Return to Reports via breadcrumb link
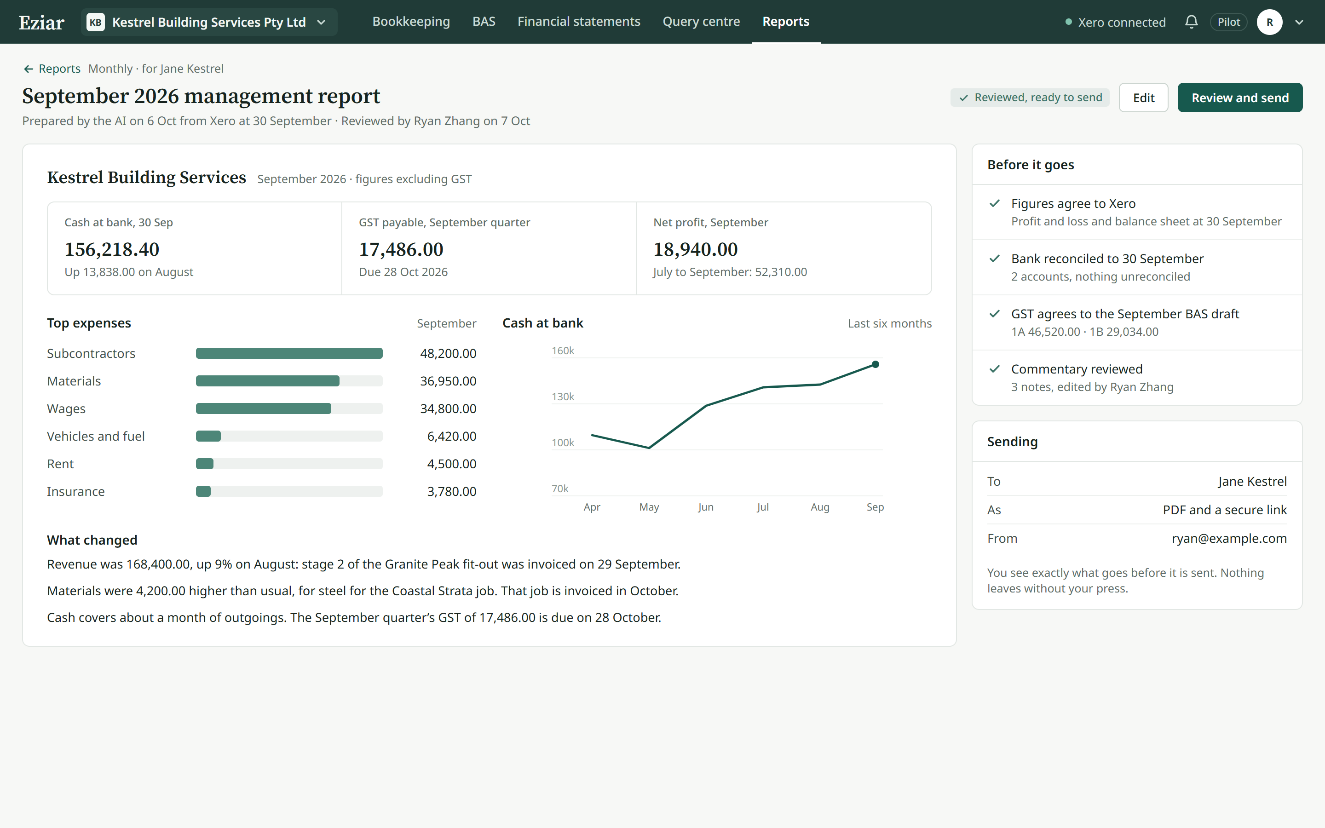The width and height of the screenshot is (1325, 828). [x=59, y=69]
